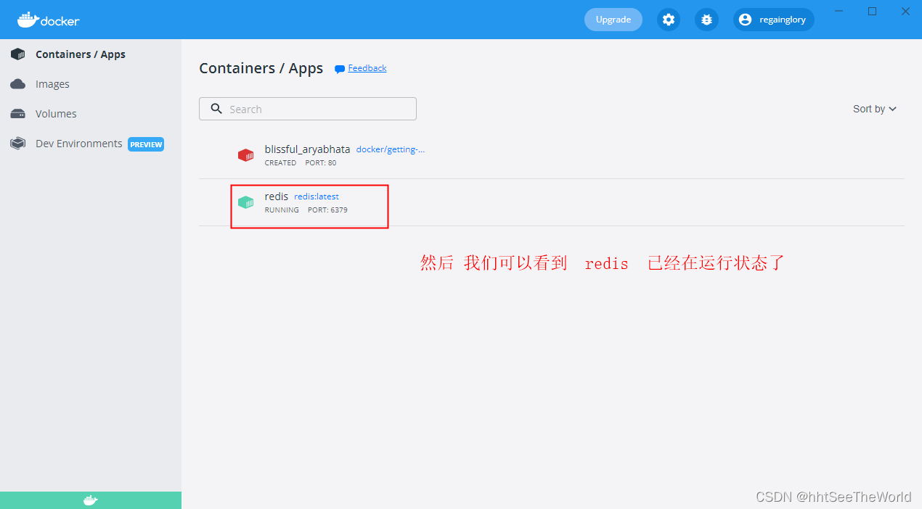Open the Sort by dropdown

[x=874, y=109]
